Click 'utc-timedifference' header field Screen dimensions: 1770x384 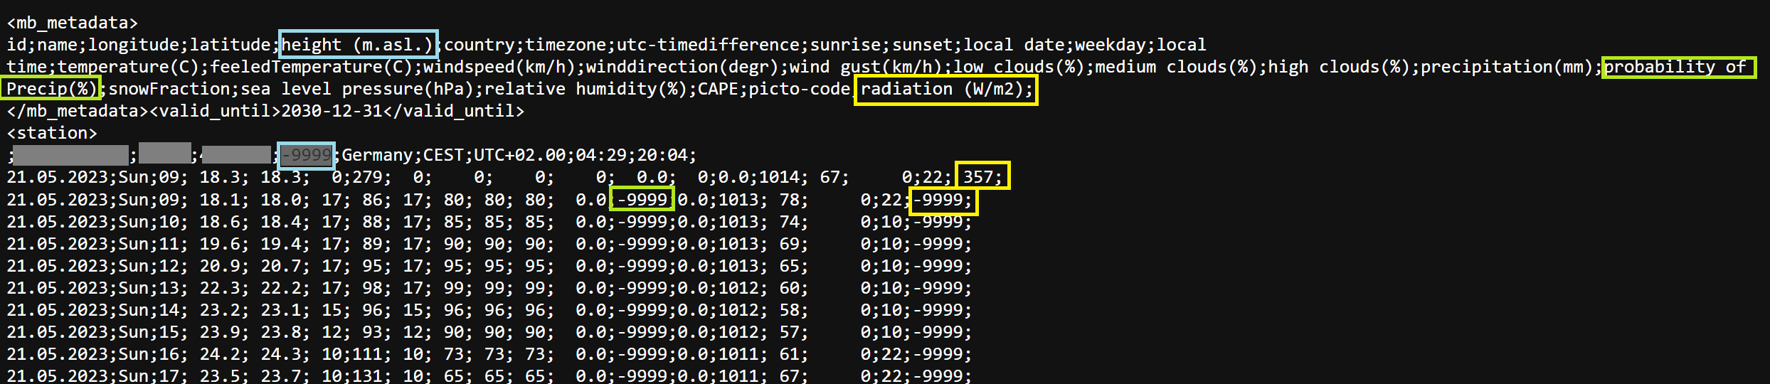707,45
